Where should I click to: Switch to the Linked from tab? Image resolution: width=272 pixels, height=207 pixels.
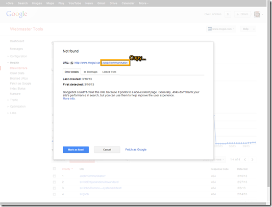point(109,72)
